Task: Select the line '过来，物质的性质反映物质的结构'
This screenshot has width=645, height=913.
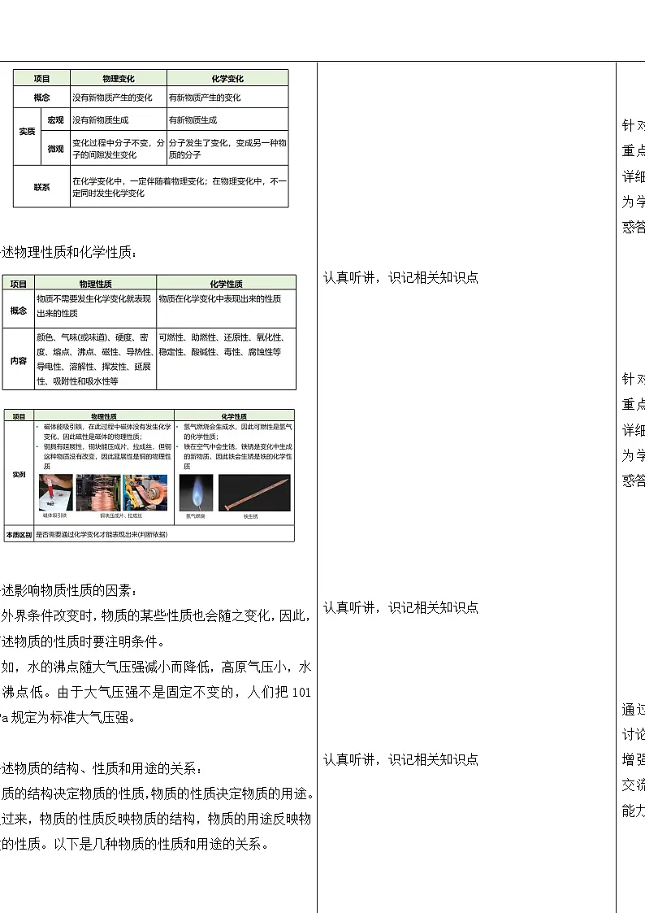Action: (x=157, y=820)
